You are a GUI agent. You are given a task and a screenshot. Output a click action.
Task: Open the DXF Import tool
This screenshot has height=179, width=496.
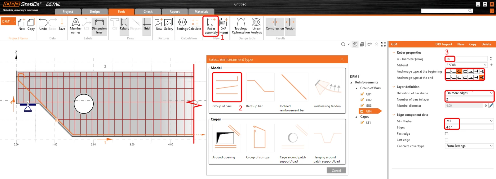(223, 26)
